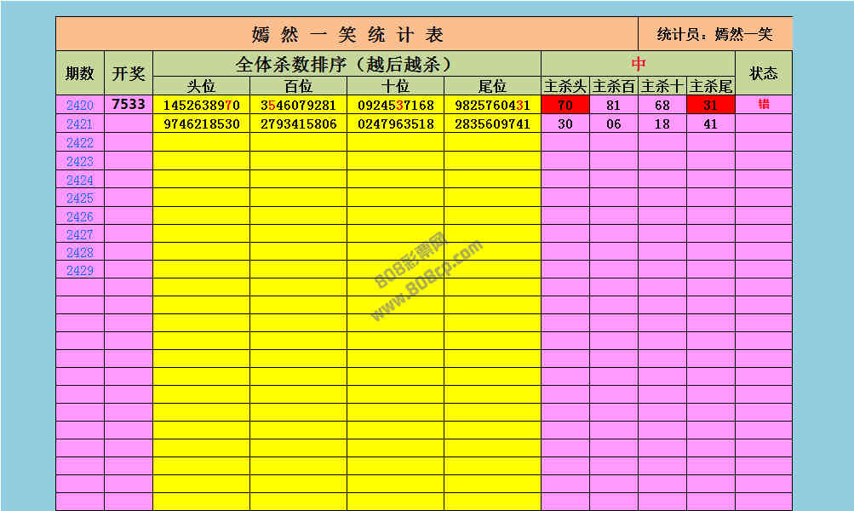
Task: Click the 开奖 result 7533 cell
Action: tap(129, 105)
